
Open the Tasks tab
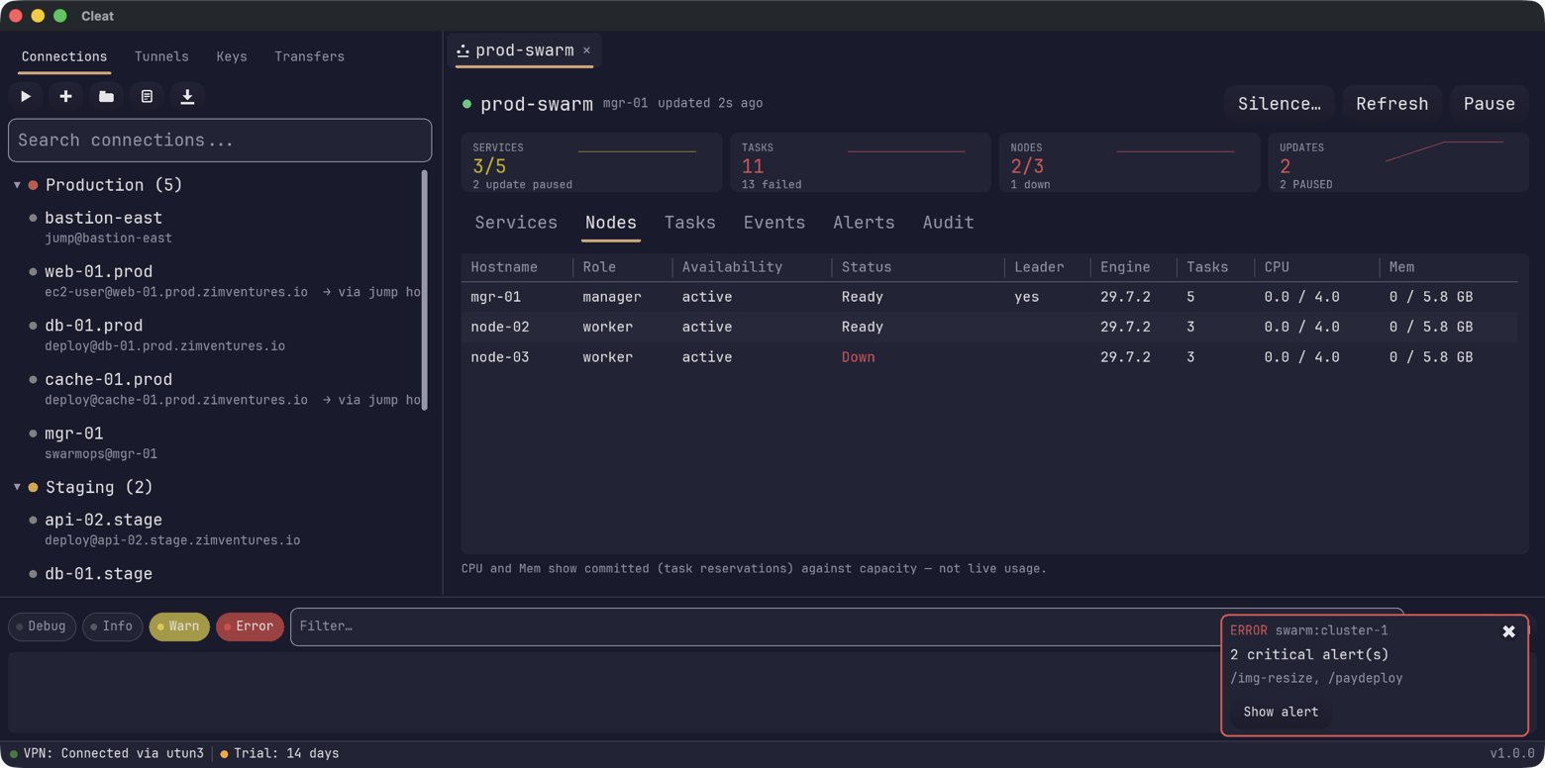[x=690, y=223]
